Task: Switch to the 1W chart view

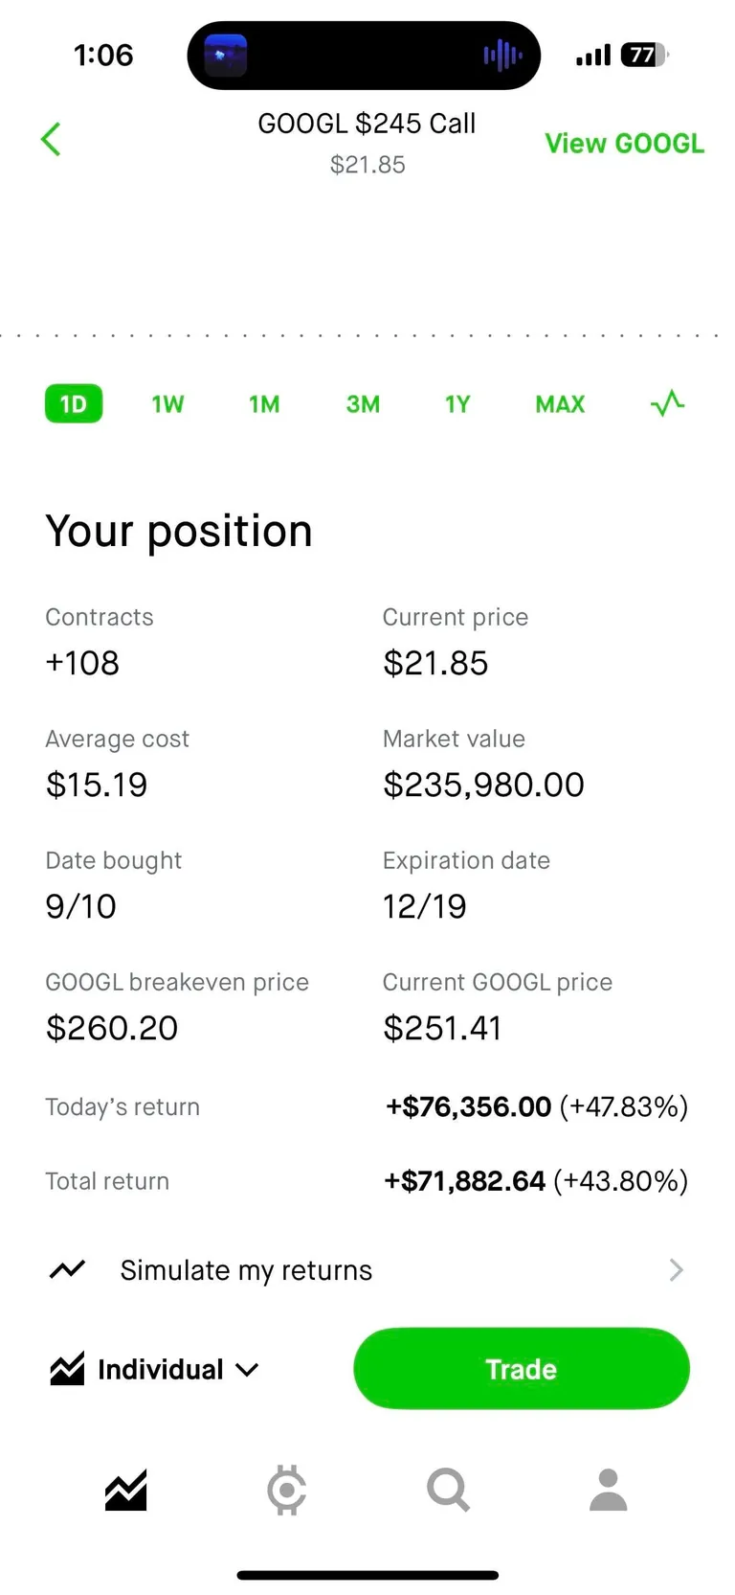Action: pos(167,403)
